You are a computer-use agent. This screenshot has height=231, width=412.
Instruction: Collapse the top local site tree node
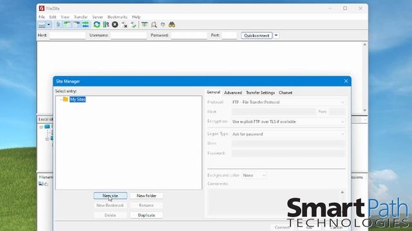click(41, 127)
